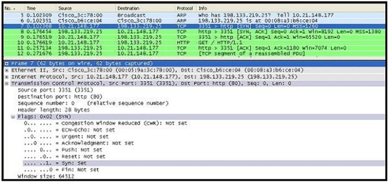Sort packets by the No. column header
The width and height of the screenshot is (389, 182).
coord(13,9)
